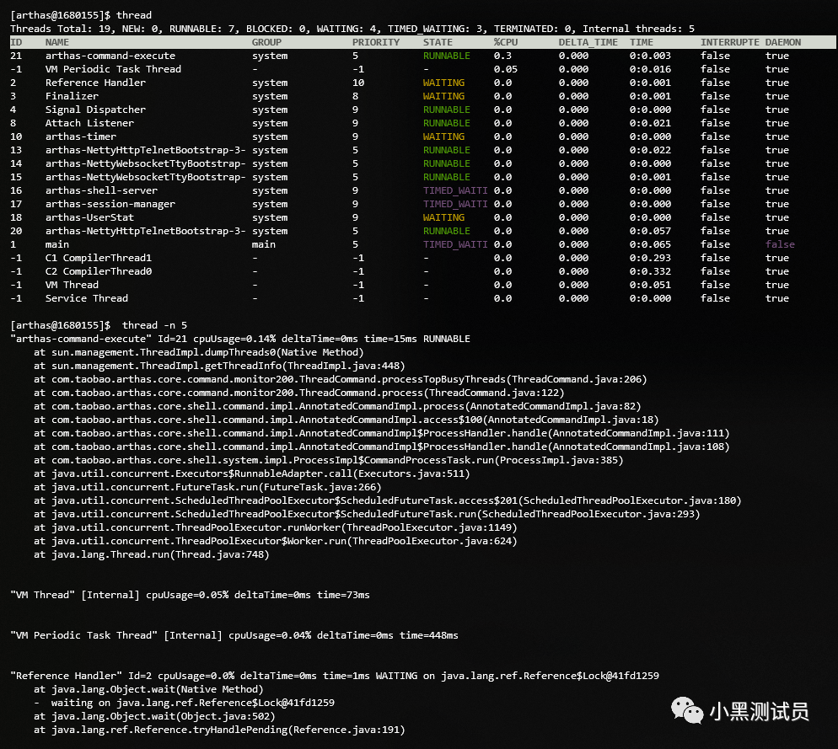
Task: Click the ThreadImpl.dumpThreads0 stack frame line
Action: (199, 352)
